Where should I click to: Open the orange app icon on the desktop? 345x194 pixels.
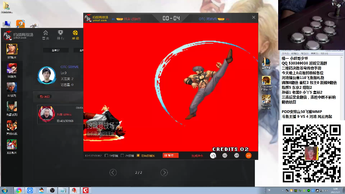click(x=20, y=24)
